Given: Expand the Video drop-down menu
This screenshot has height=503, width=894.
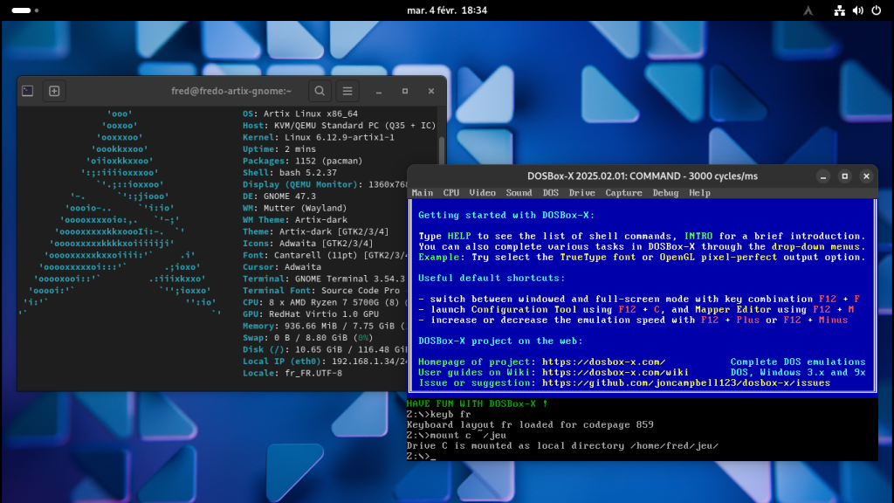Looking at the screenshot, I should (x=482, y=193).
